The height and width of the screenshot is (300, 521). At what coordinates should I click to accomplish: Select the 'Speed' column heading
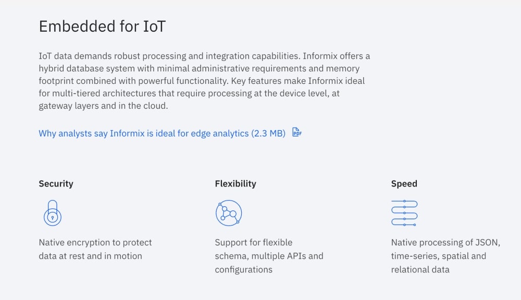(404, 183)
